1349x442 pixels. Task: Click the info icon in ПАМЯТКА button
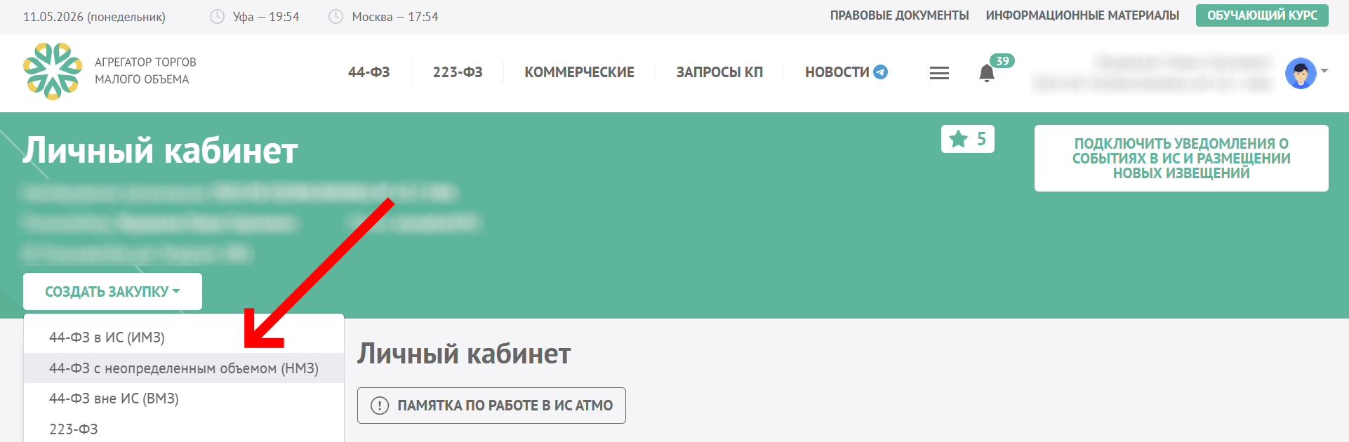pyautogui.click(x=380, y=406)
